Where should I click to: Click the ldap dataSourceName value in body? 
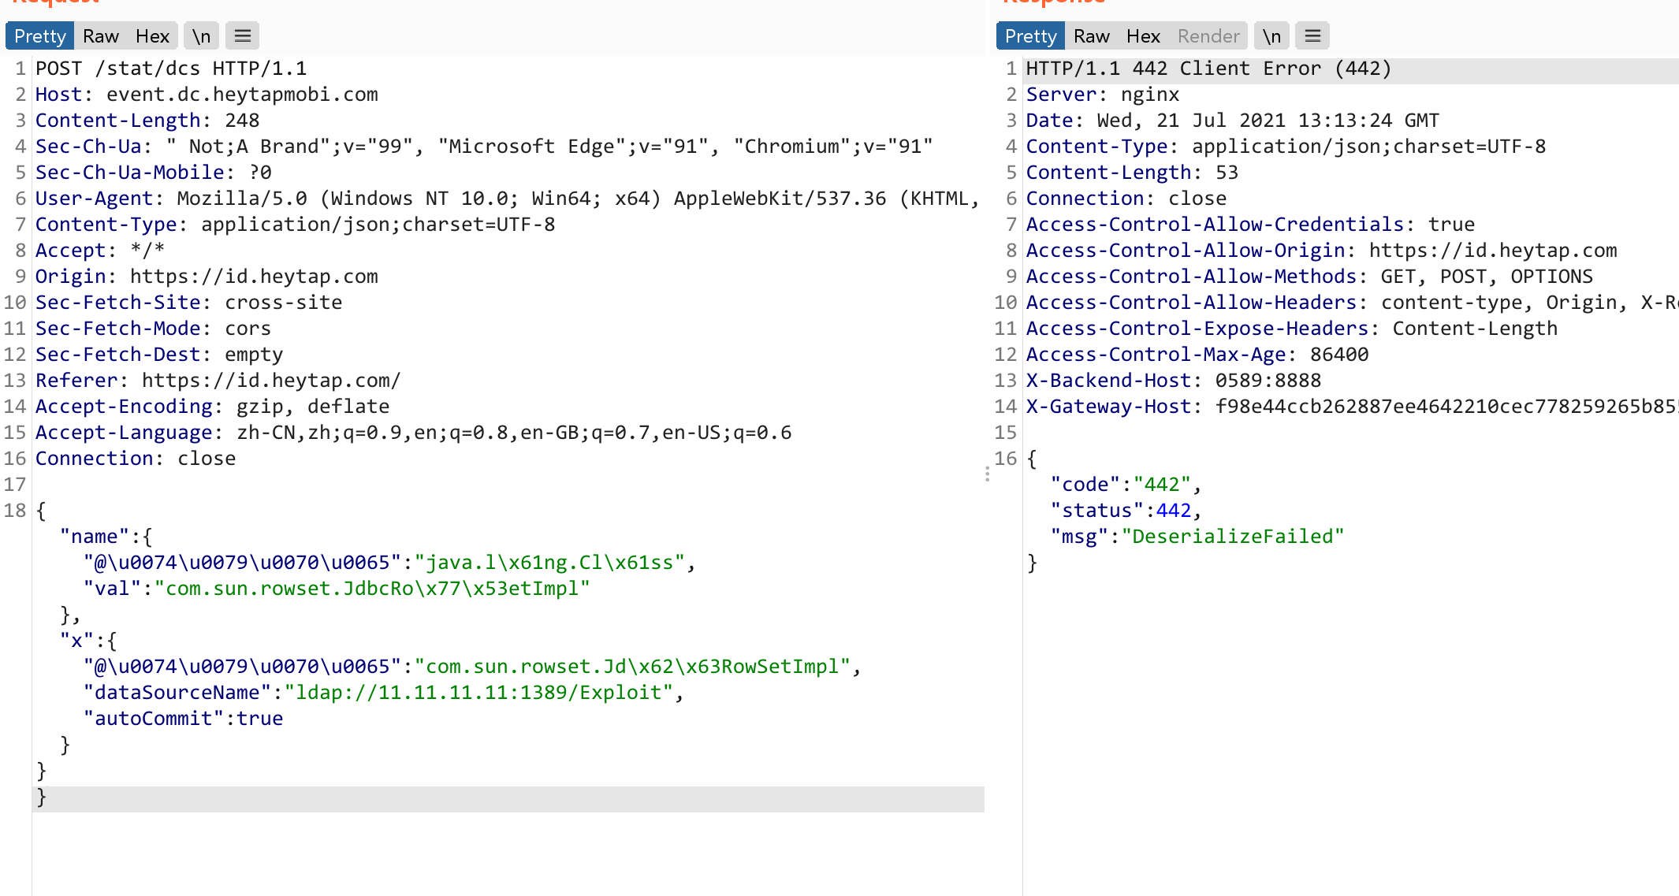pyautogui.click(x=478, y=693)
